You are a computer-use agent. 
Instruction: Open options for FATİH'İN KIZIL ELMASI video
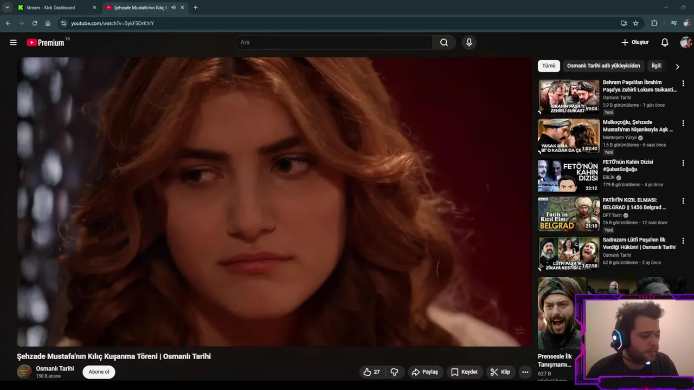coord(683,201)
